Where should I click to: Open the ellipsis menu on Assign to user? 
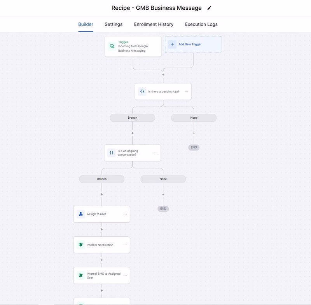pos(125,214)
